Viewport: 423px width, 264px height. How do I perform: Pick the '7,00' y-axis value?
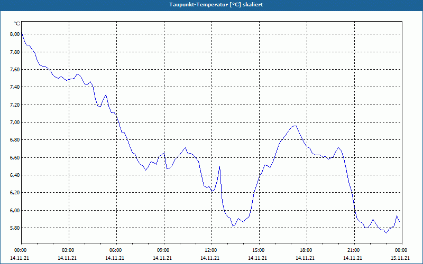tap(15, 122)
